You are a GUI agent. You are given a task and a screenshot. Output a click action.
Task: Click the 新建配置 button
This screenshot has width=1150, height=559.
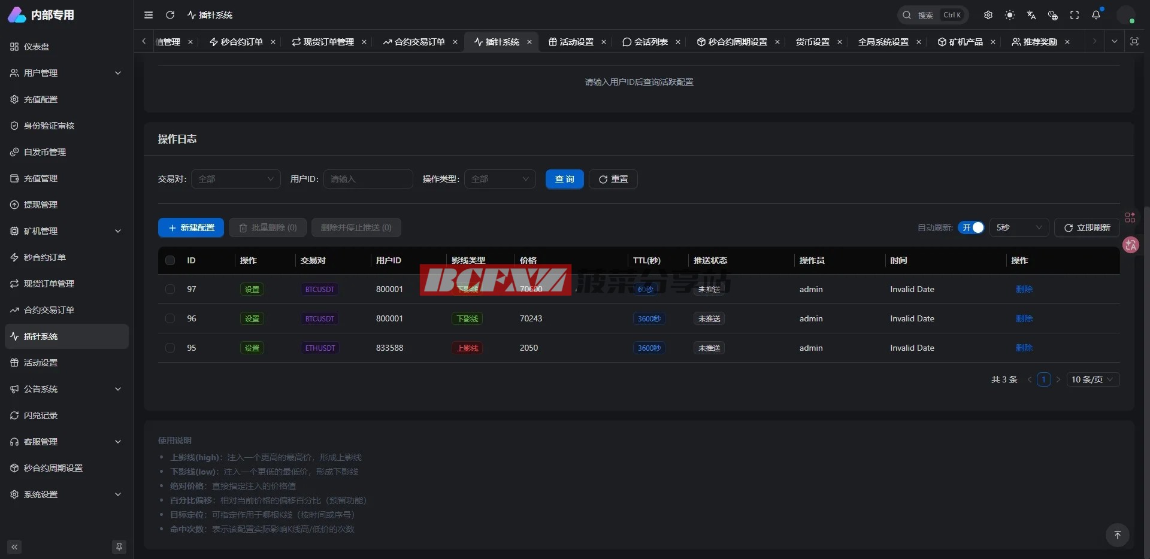coord(191,227)
